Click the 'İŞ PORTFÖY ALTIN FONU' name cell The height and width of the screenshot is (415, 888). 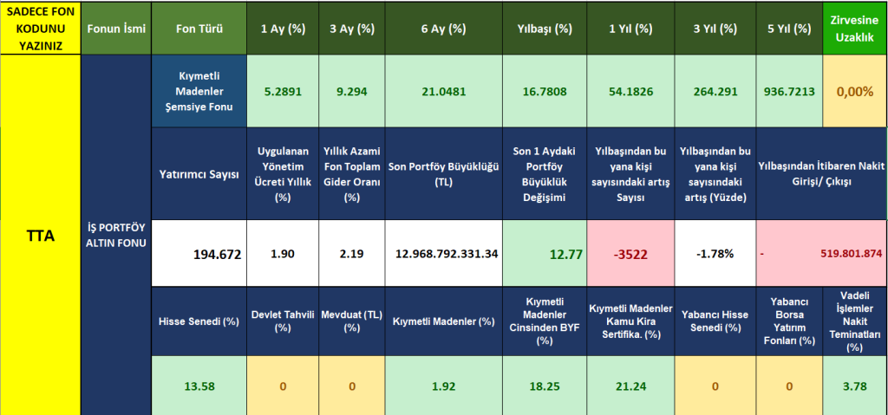tap(115, 234)
